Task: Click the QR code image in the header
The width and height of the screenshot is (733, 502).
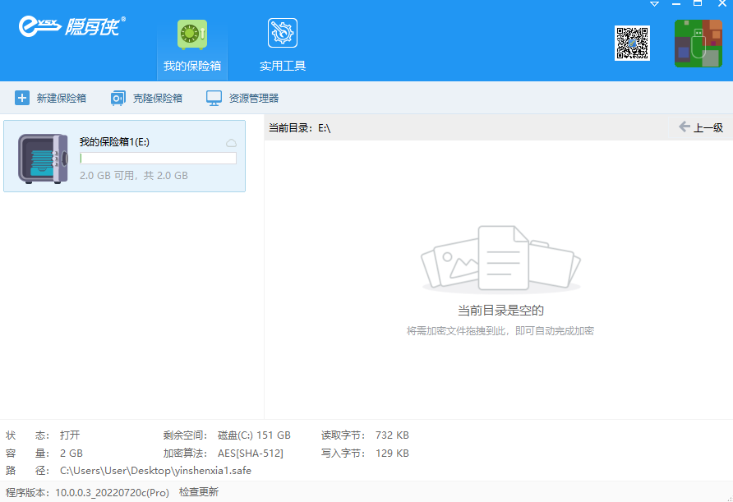Action: (x=632, y=44)
